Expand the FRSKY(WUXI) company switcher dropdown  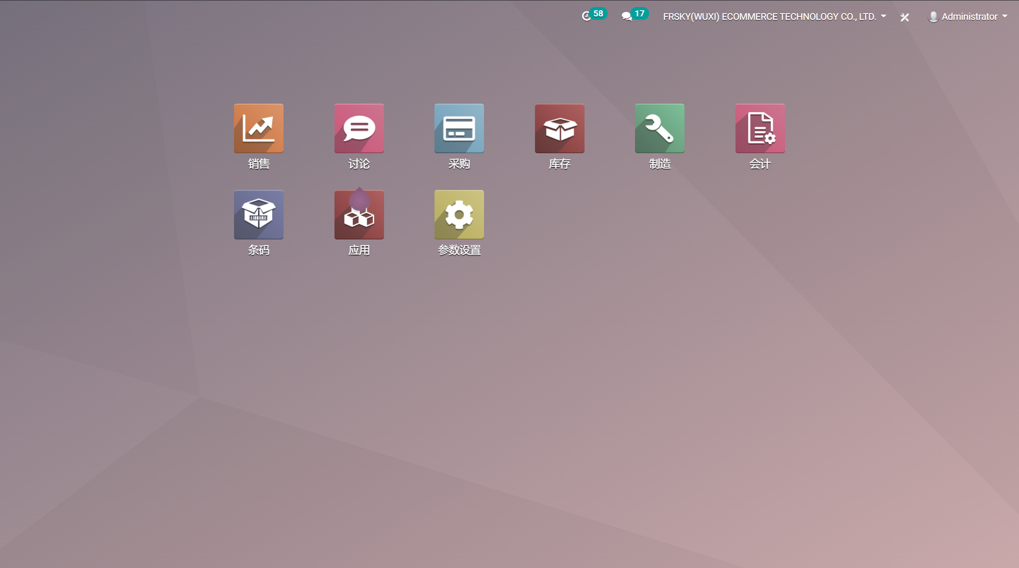tap(775, 16)
